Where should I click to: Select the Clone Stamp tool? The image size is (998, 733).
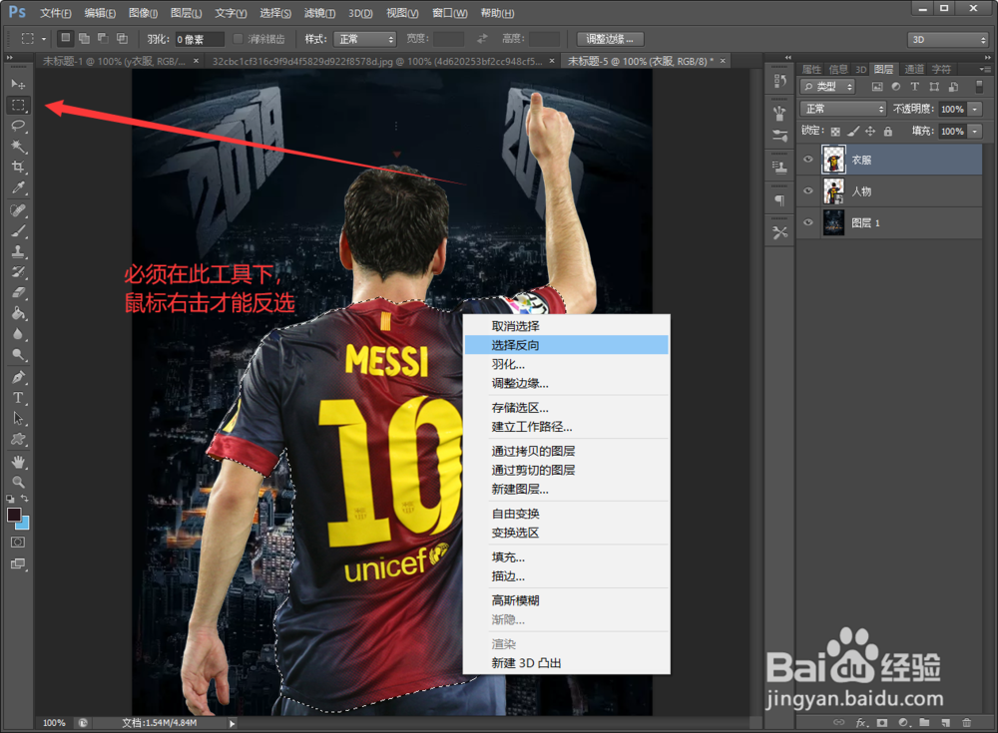point(18,252)
